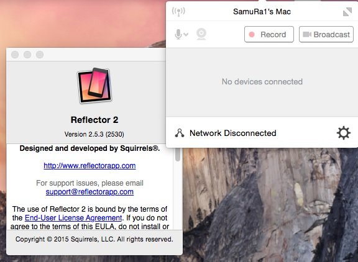Click the Reflector 2 heading text

94,120
